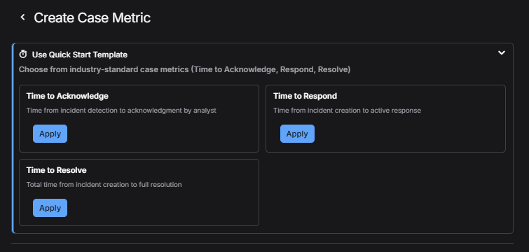Click 'Total time from incident creation' description
Viewport: 529px width, 252px height.
coord(104,185)
